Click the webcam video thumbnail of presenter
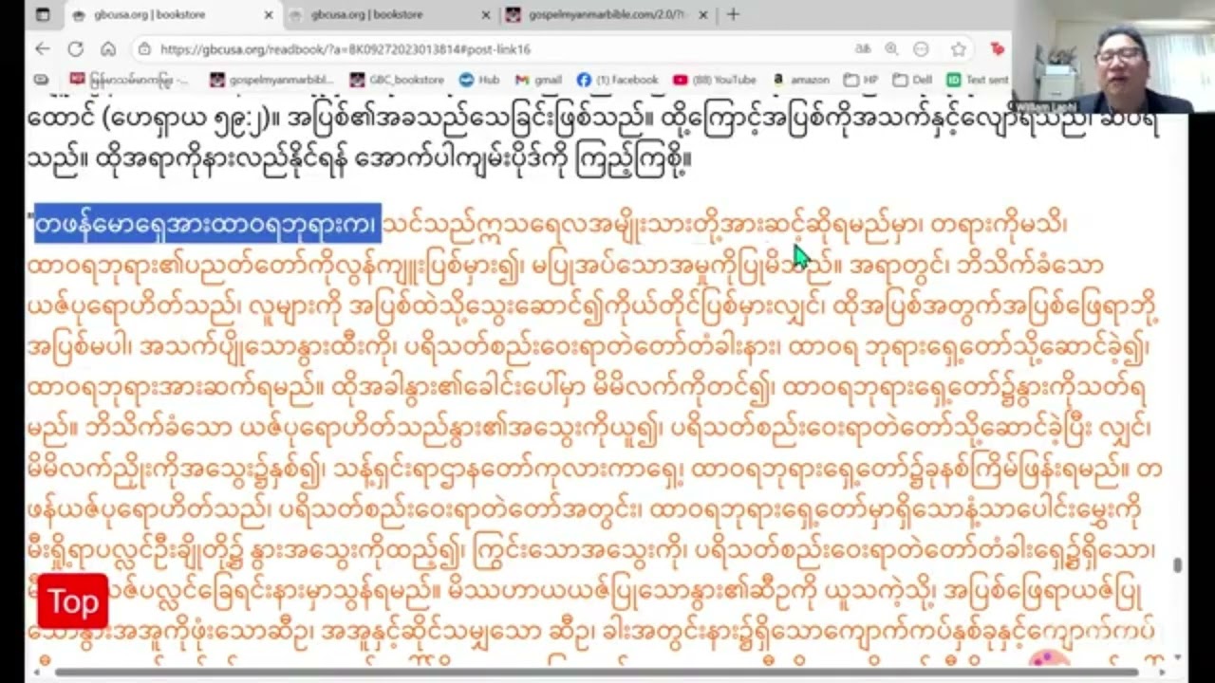The height and width of the screenshot is (683, 1215). tap(1112, 57)
